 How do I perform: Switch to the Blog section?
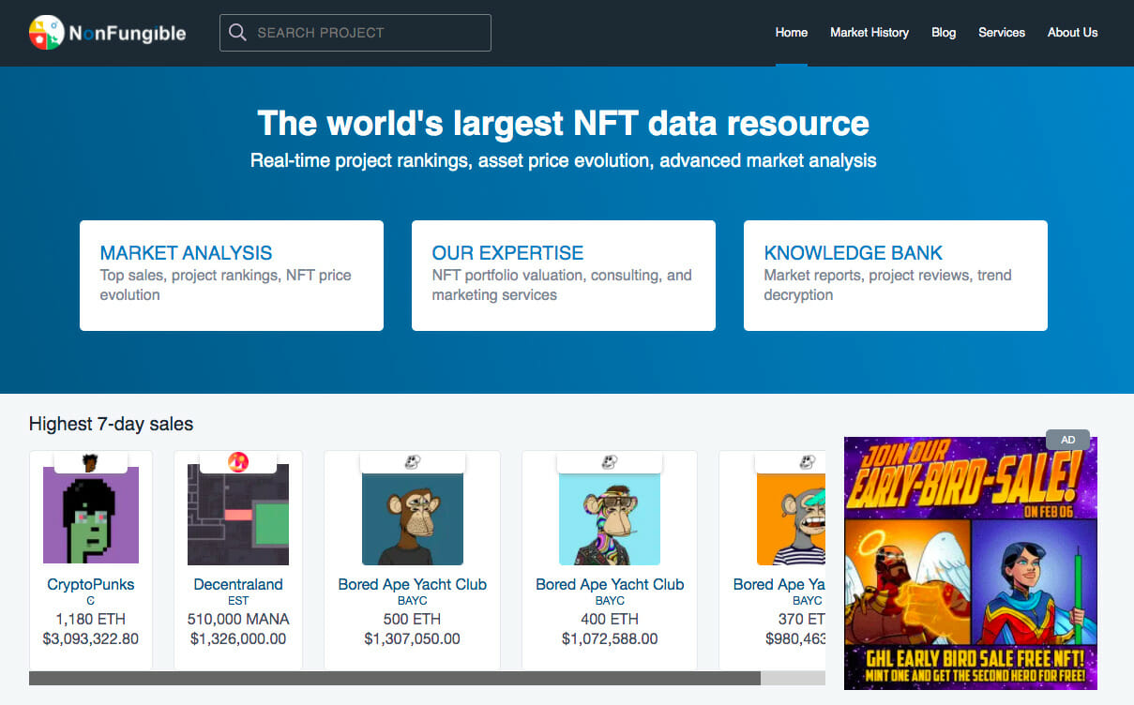point(944,32)
